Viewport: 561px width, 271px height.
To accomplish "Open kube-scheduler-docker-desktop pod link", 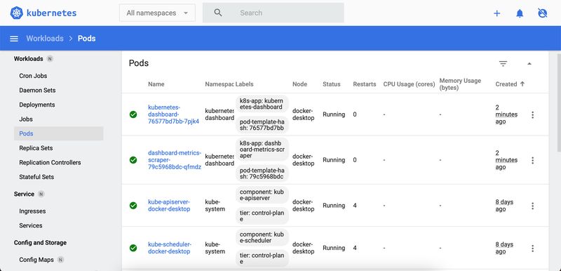I will (170, 248).
